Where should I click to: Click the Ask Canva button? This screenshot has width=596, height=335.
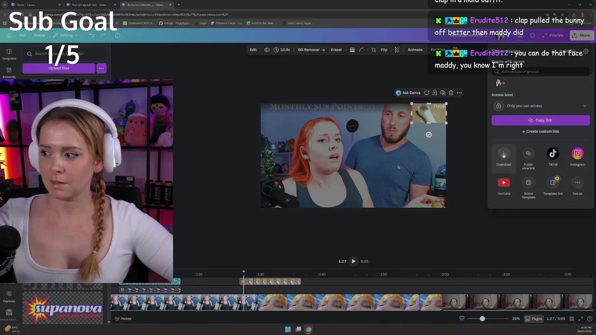click(408, 93)
